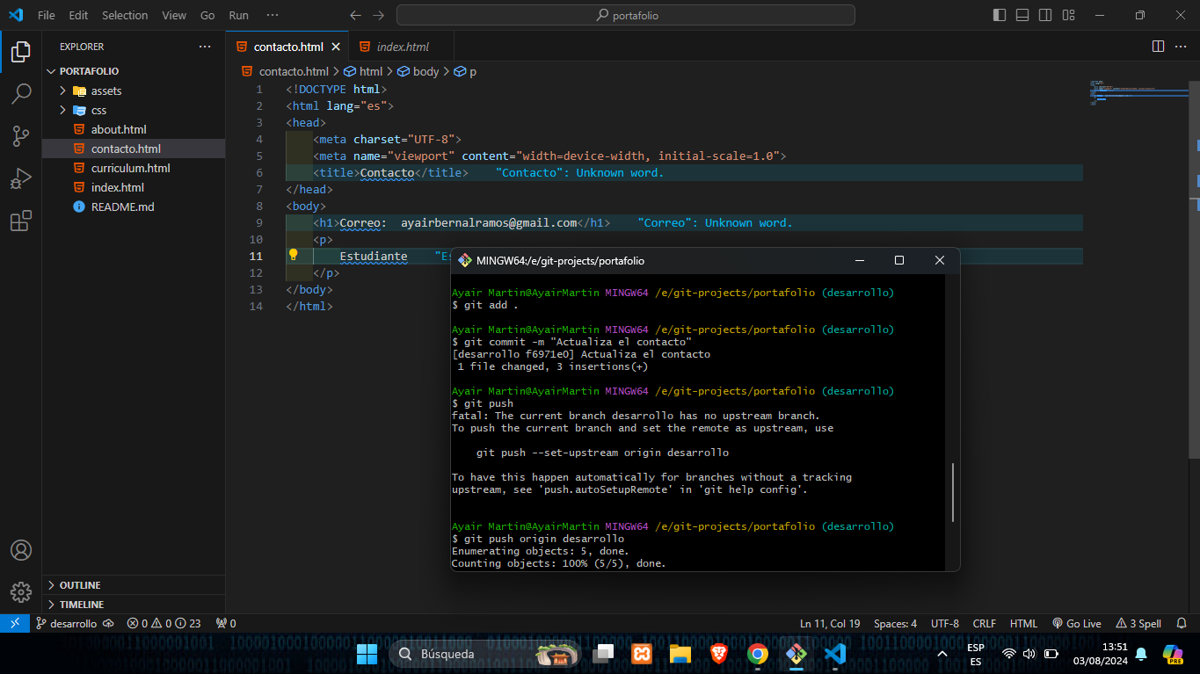1200x674 pixels.
Task: Open Windows Start menu
Action: [x=367, y=654]
